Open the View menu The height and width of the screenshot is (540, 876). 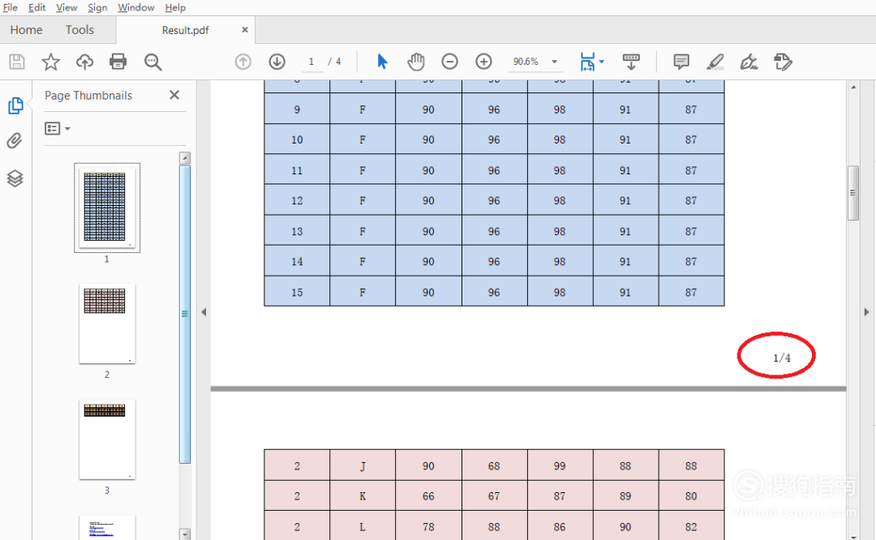pyautogui.click(x=67, y=8)
